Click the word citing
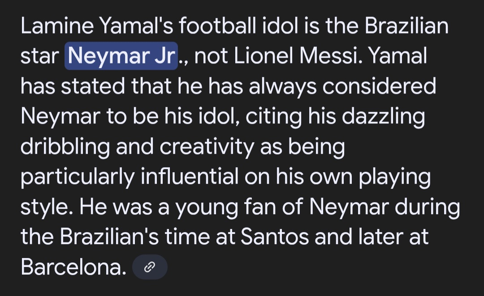 pos(273,117)
